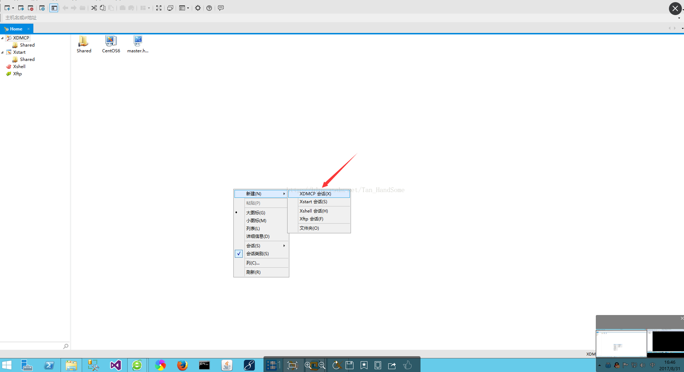Collapse the Xstart tree node
Viewport: 684px width, 372px height.
3,52
